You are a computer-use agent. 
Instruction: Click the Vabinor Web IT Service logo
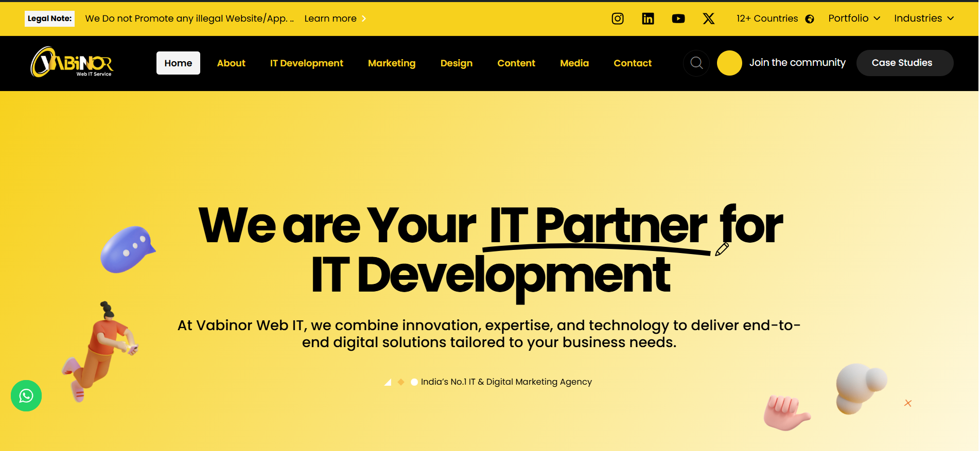[72, 63]
